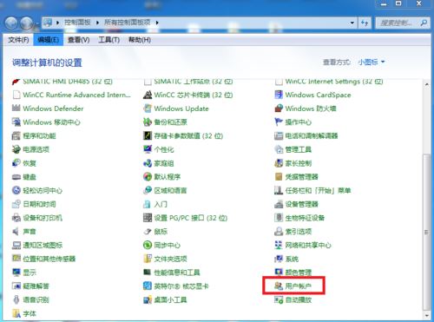Open 同步中心 Sync Center
The width and height of the screenshot is (434, 322).
click(162, 245)
